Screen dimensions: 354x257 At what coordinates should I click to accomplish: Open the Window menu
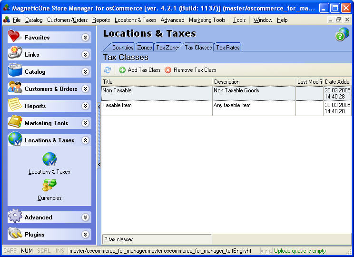coord(263,20)
